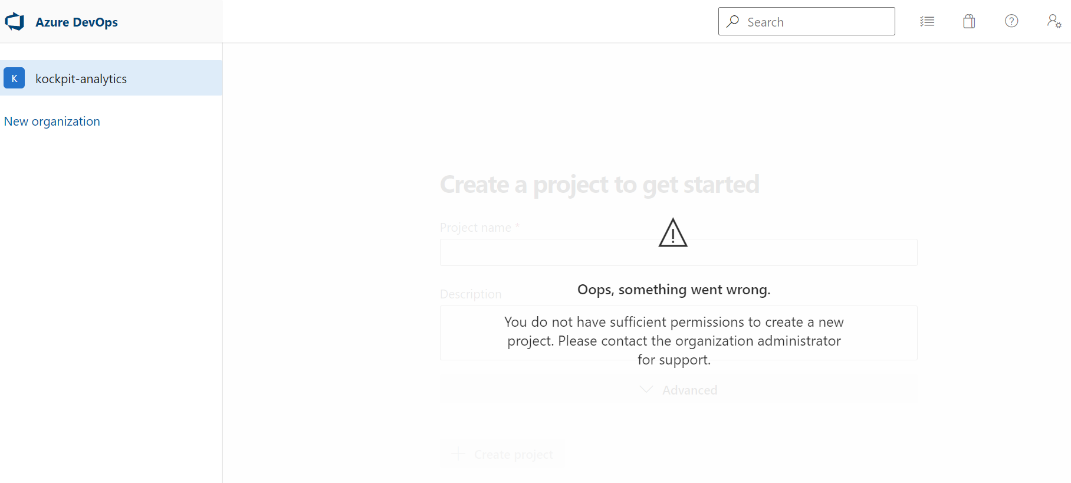Click the Project name text field

click(x=678, y=252)
